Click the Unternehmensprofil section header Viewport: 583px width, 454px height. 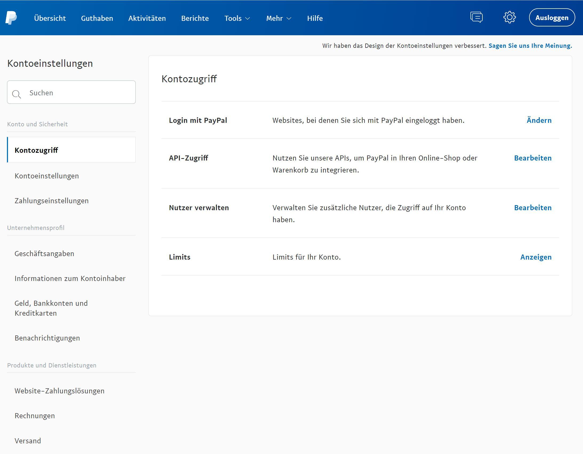click(36, 228)
